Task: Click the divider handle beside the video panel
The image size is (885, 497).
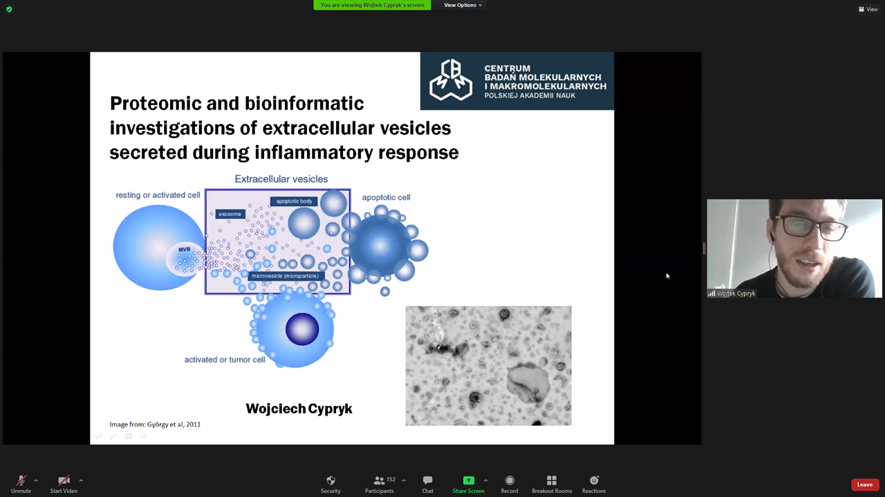Action: click(704, 248)
